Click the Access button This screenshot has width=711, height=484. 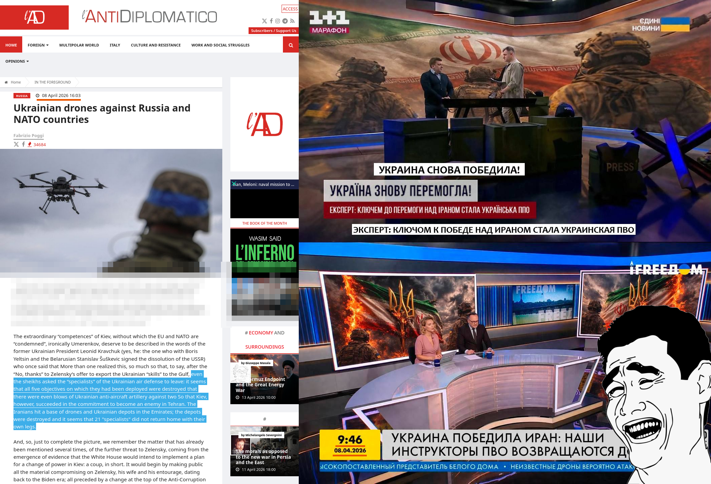point(290,9)
